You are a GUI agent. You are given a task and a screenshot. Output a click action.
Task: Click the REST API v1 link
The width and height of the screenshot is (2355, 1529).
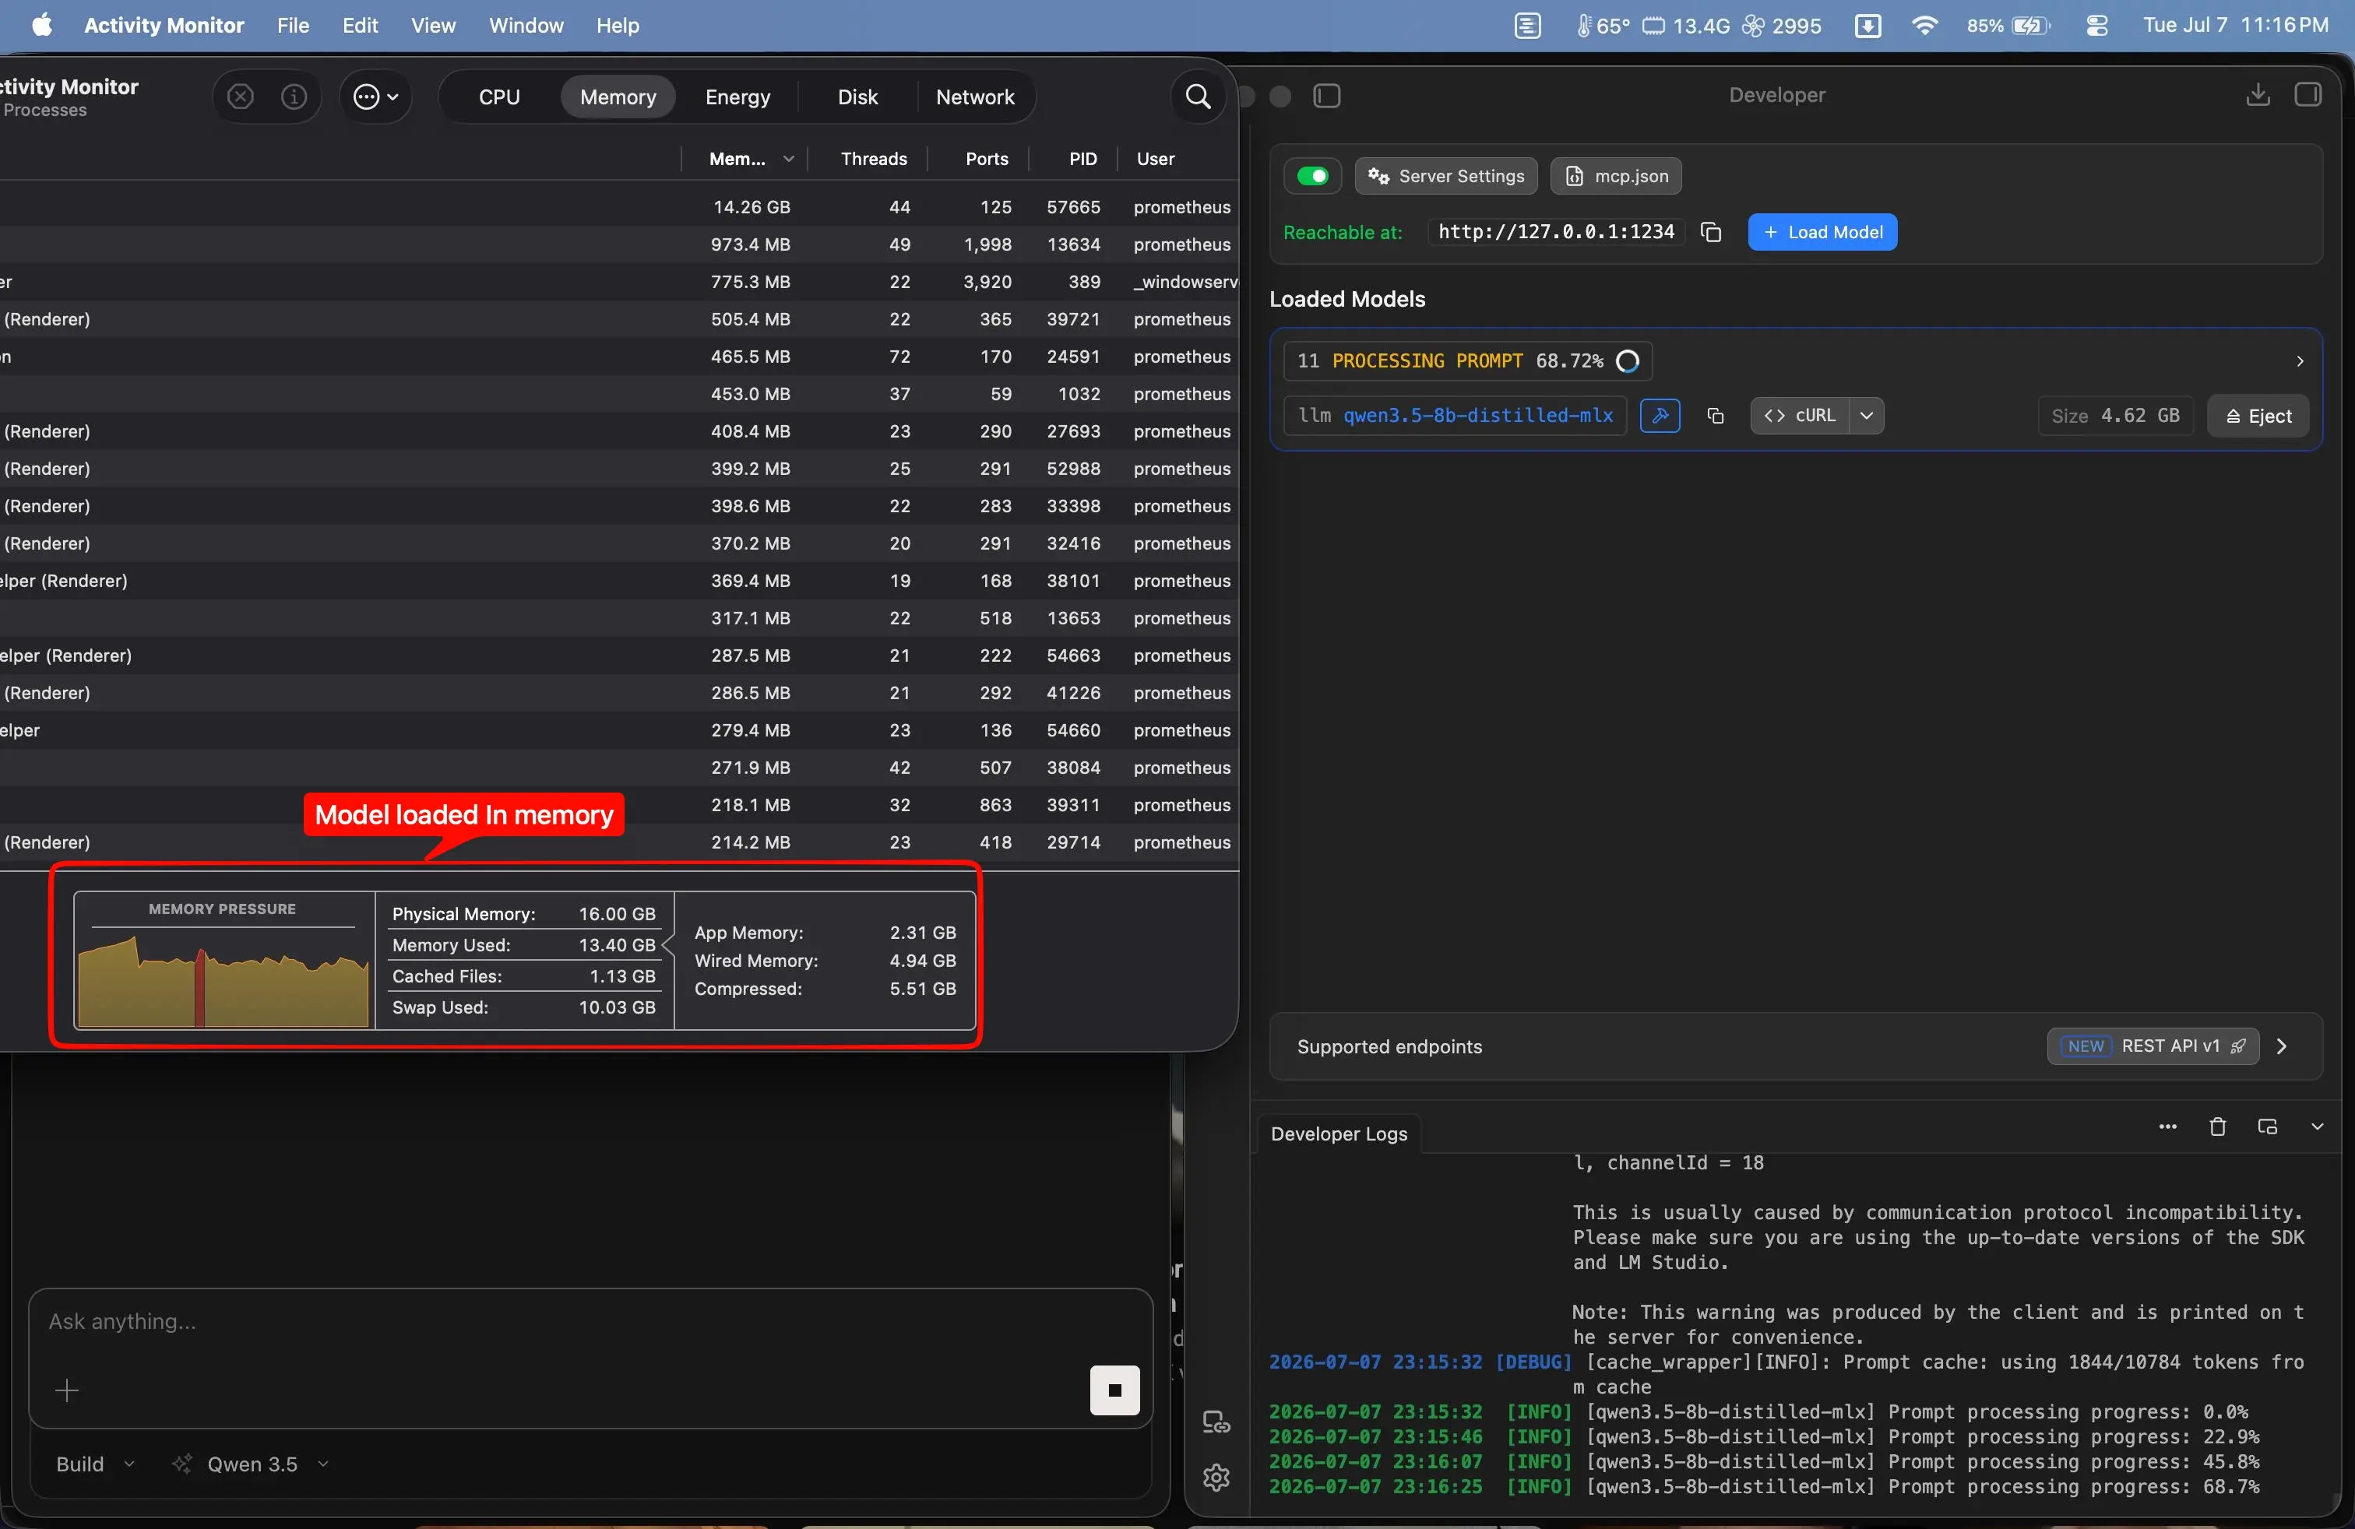pyautogui.click(x=2153, y=1046)
